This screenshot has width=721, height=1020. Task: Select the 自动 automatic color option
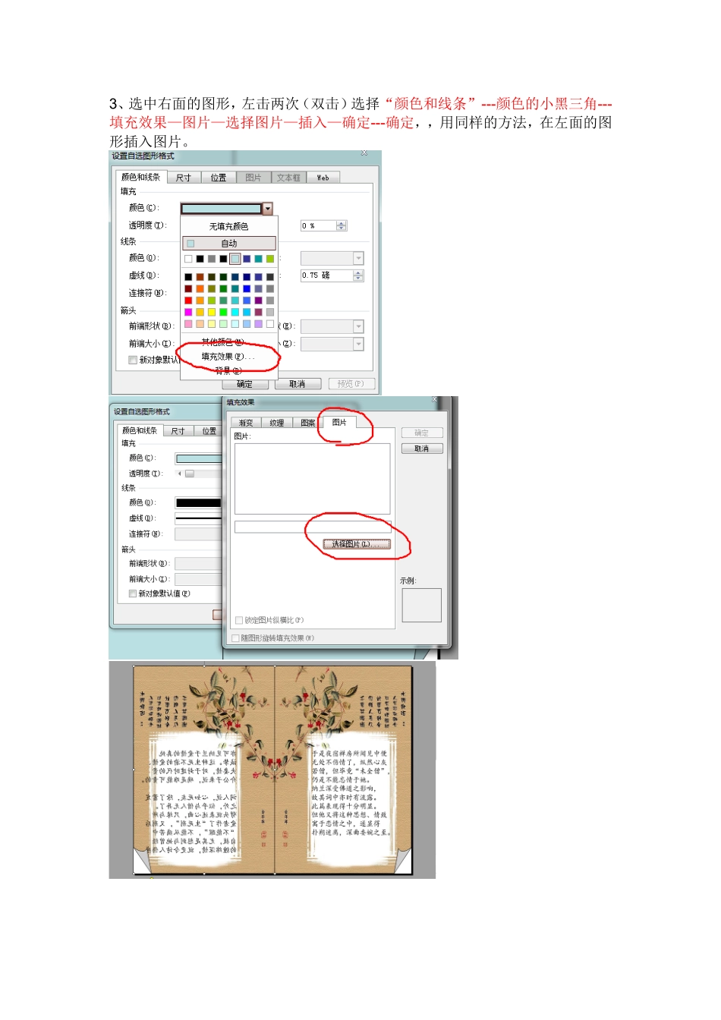(x=228, y=244)
